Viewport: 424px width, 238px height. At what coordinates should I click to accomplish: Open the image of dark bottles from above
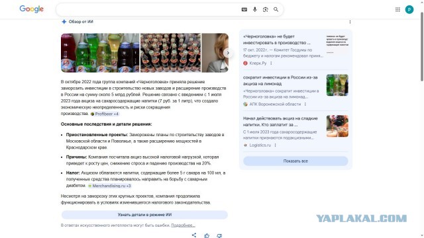[171, 53]
